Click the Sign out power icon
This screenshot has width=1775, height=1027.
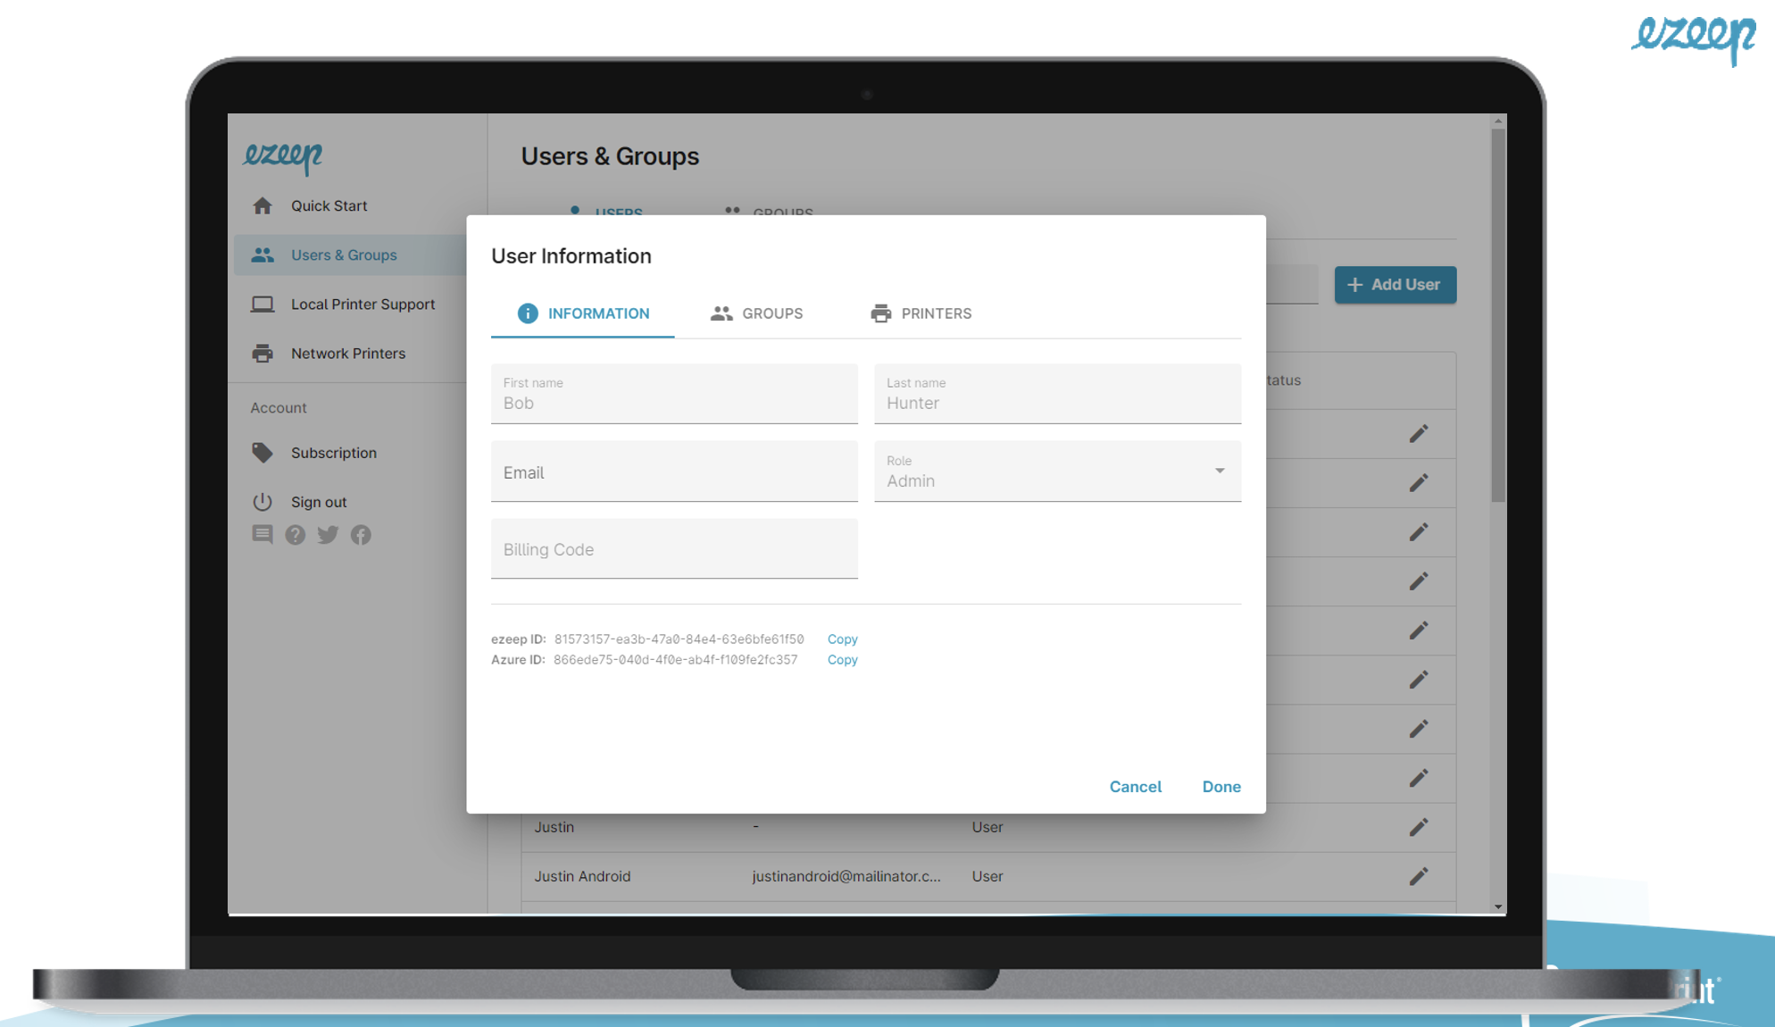click(x=262, y=502)
